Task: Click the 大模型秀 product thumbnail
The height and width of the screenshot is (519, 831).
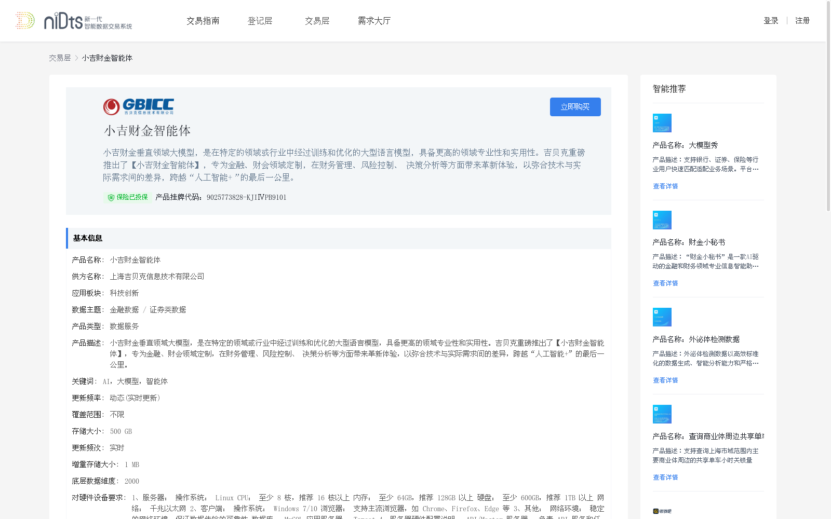Action: (662, 123)
